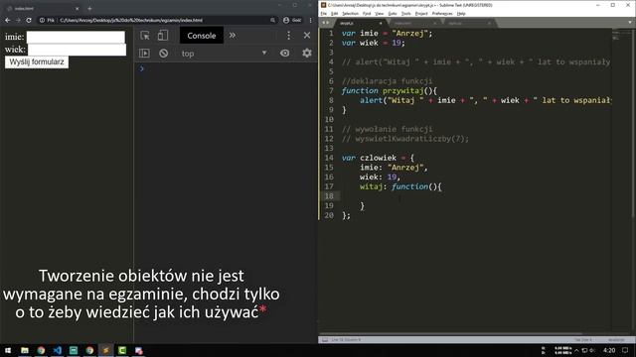View site information next to the Plik label
The width and height of the screenshot is (636, 357).
click(x=42, y=20)
